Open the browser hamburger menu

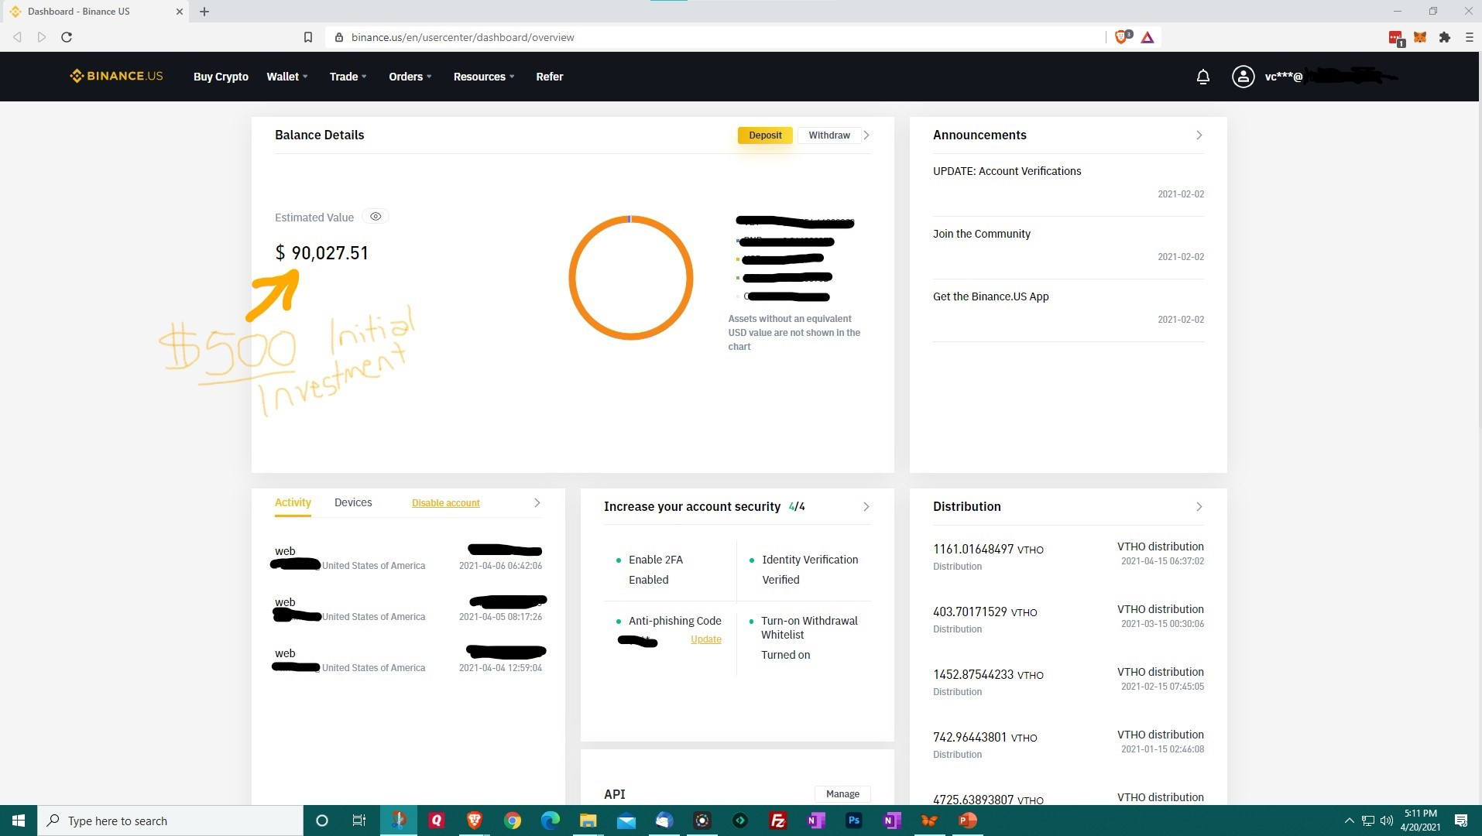click(x=1469, y=37)
